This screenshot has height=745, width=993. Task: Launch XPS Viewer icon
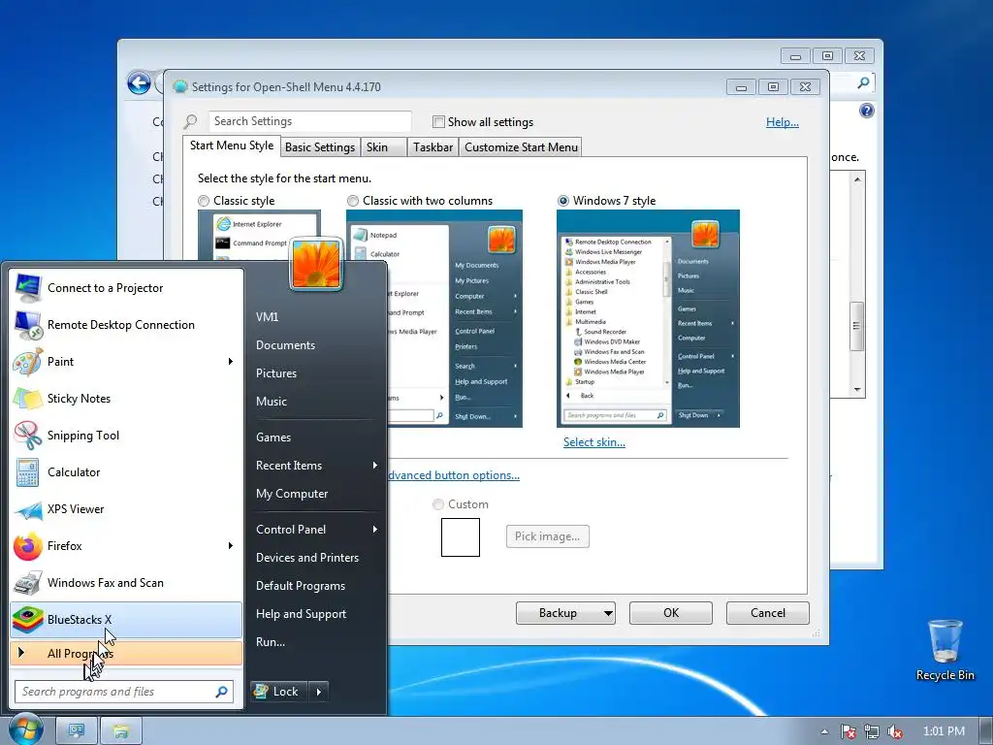coord(28,509)
